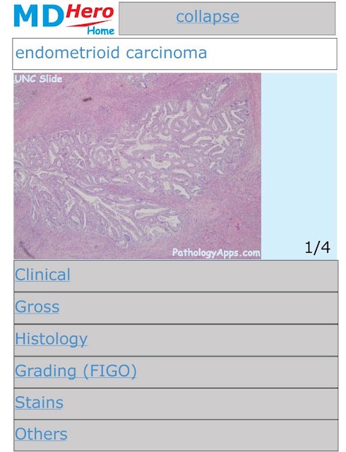Click the red Hero logo text
This screenshot has height=452, width=346.
click(90, 13)
